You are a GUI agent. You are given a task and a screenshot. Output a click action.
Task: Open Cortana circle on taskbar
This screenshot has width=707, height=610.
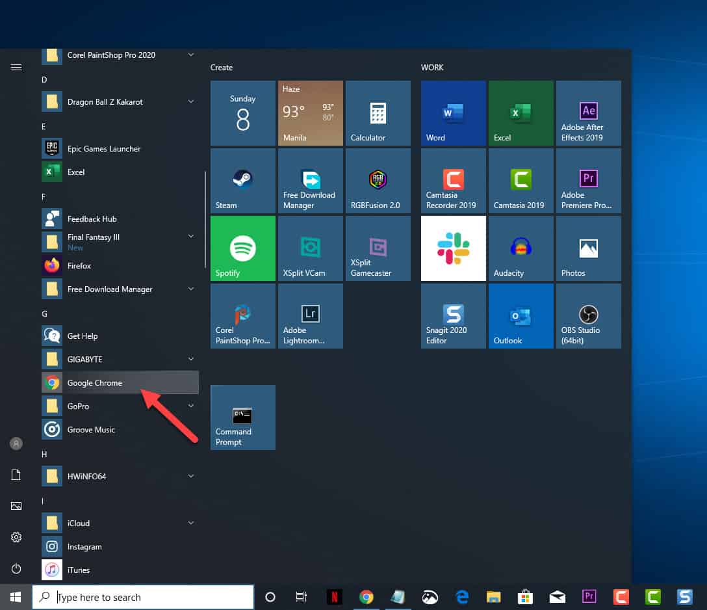[270, 597]
